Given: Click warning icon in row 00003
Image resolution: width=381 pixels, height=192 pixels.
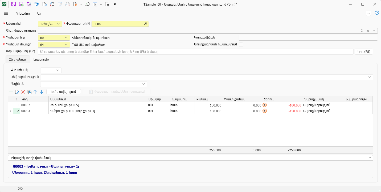Looking at the screenshot, I should (265, 111).
